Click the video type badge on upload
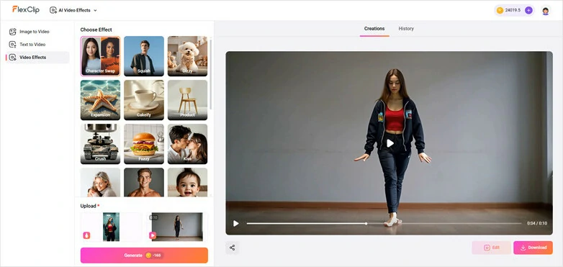The width and height of the screenshot is (563, 267). [153, 235]
